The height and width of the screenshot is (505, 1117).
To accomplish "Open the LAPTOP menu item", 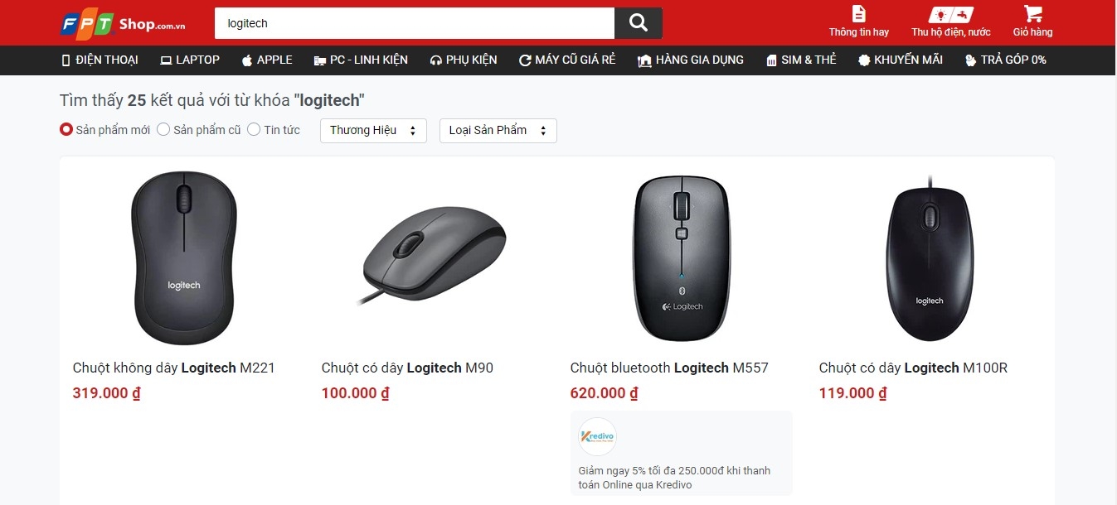I will pyautogui.click(x=189, y=60).
